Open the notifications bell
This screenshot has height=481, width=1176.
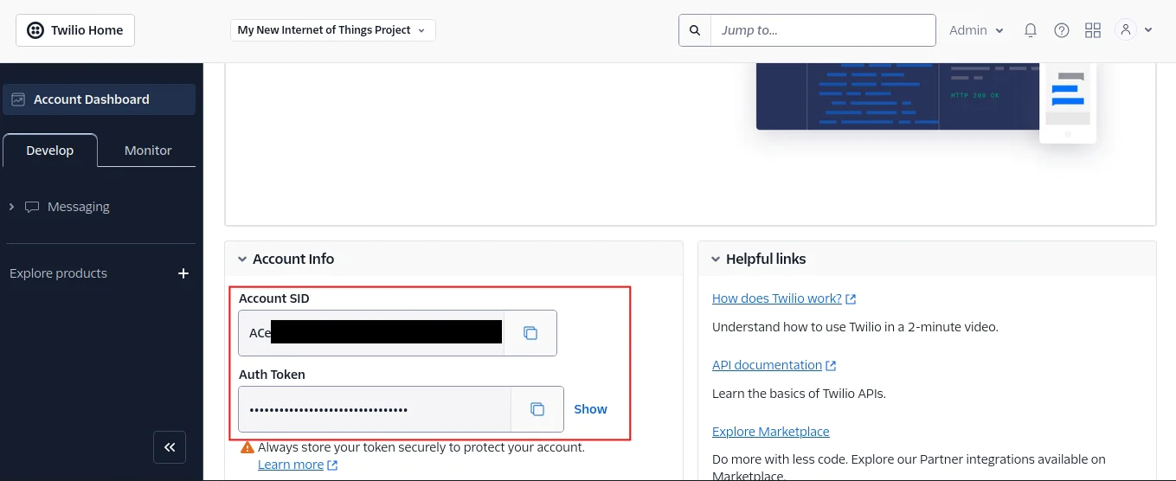pyautogui.click(x=1031, y=30)
